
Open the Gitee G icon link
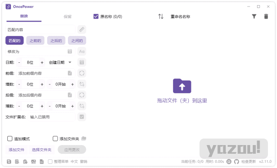tap(229, 162)
